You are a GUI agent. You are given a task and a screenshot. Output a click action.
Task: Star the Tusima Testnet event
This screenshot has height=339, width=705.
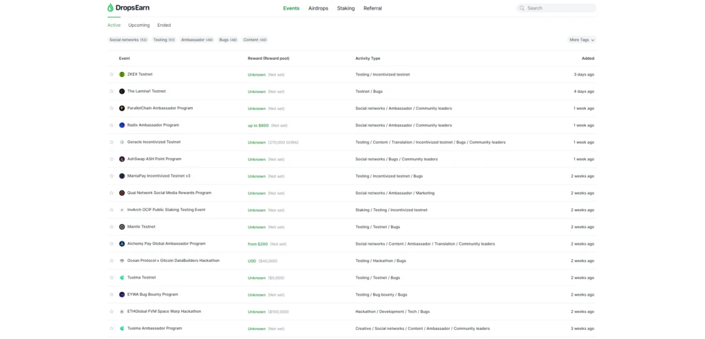click(x=112, y=278)
